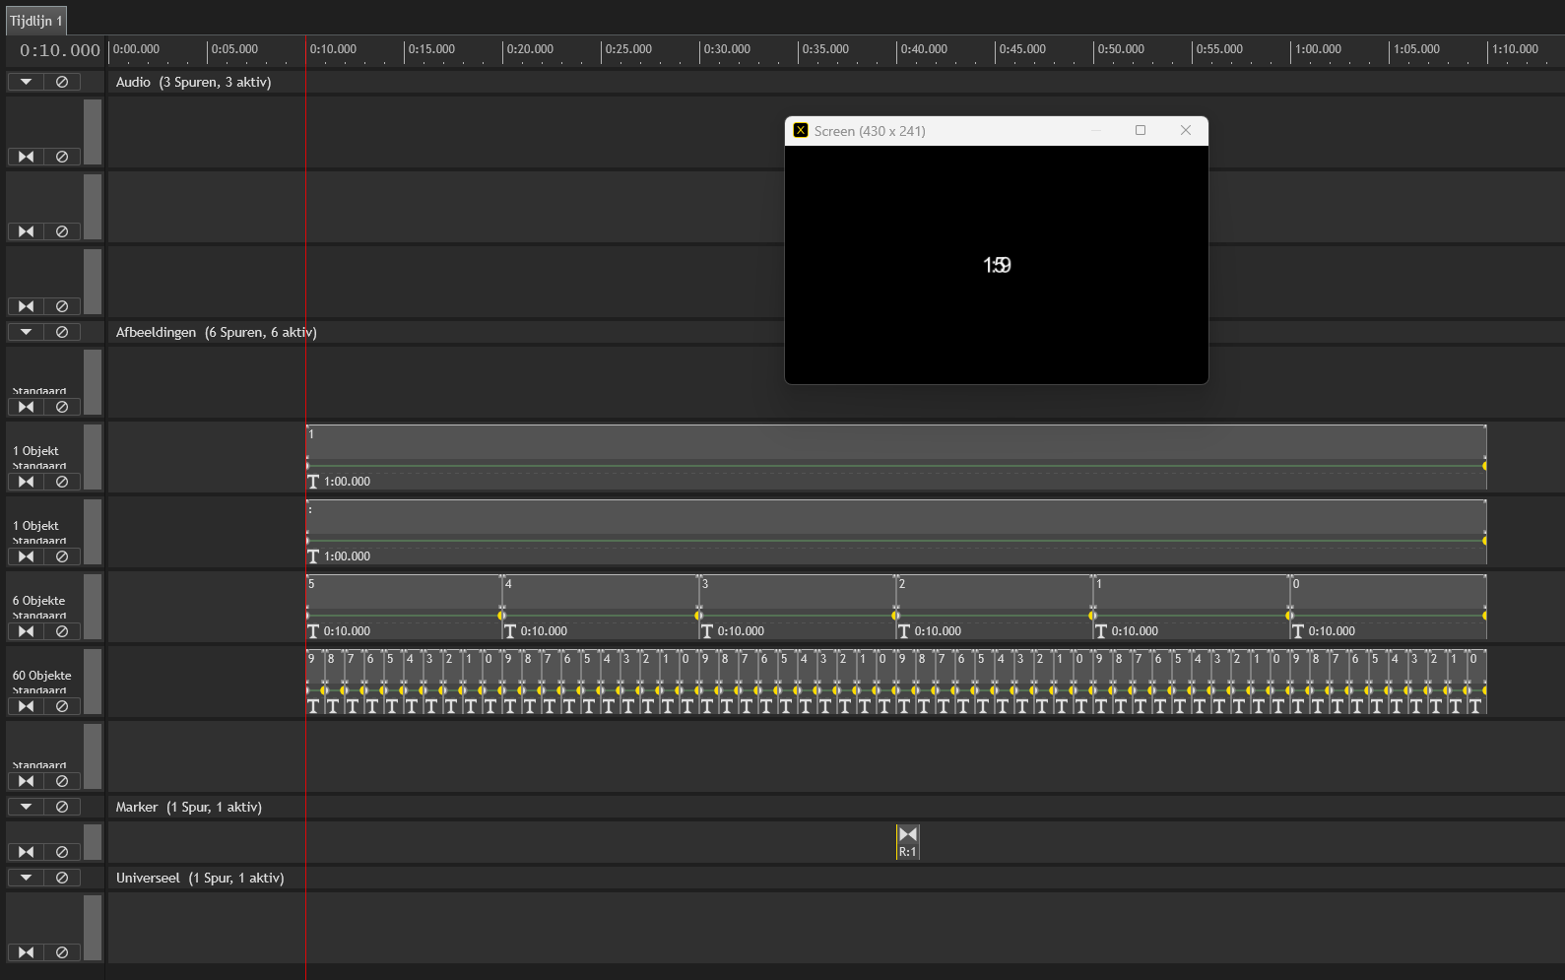Screen dimensions: 1565x980
Task: Disable Marker group with ⊘ toggle
Action: click(62, 807)
